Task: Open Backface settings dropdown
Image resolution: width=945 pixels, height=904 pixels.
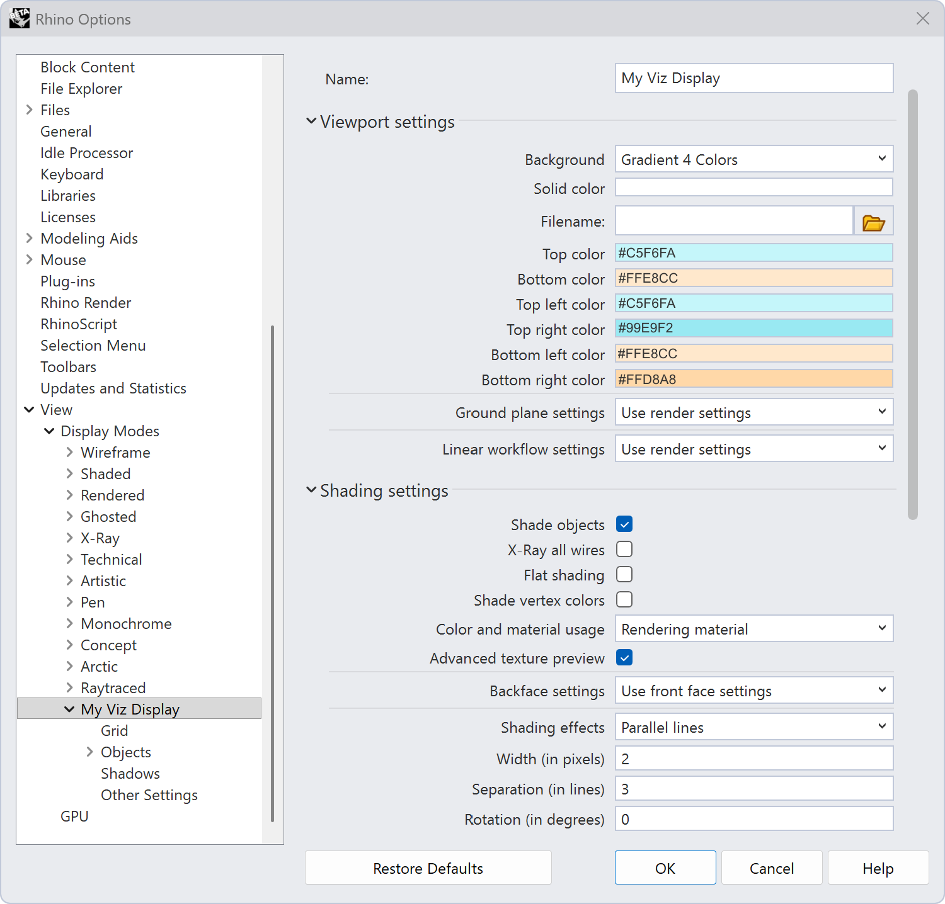Action: pyautogui.click(x=754, y=691)
